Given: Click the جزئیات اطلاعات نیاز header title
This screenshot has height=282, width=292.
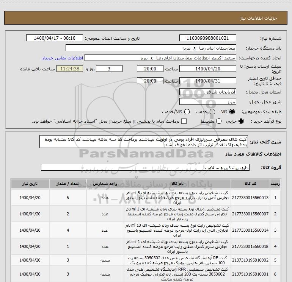Looking at the screenshot, I should point(259,18).
